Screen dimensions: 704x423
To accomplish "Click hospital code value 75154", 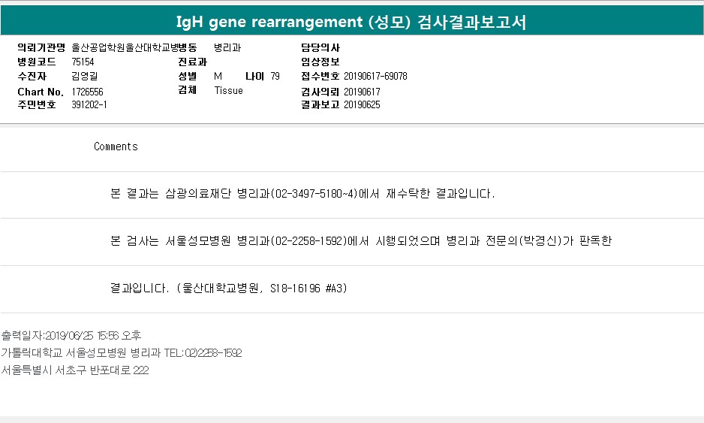I will coord(83,62).
